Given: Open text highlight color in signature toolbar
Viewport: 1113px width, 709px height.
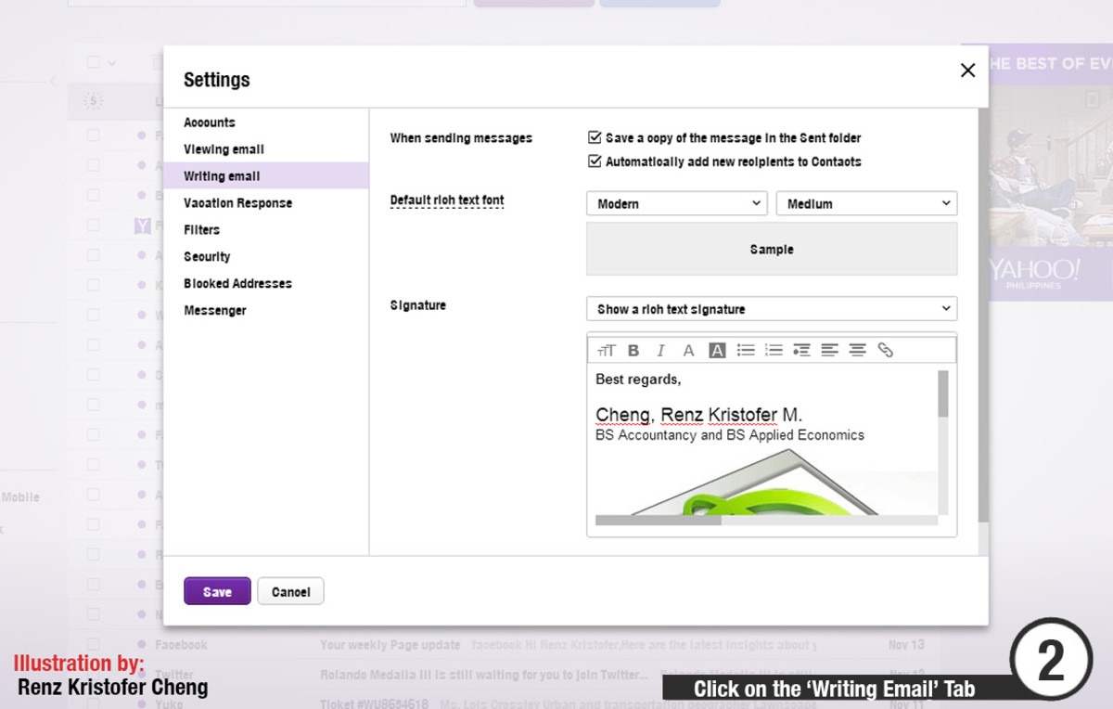Looking at the screenshot, I should (717, 351).
